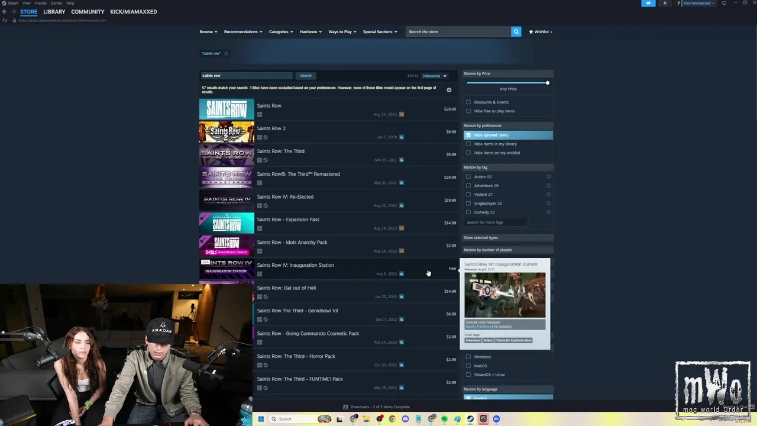757x426 pixels.
Task: Check the macOS filter
Action: [x=468, y=366]
